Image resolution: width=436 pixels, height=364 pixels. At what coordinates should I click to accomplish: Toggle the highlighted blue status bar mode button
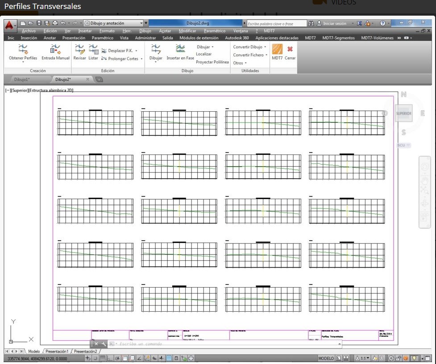169,359
